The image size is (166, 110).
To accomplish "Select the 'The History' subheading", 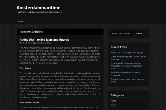I will pyautogui.click(x=25, y=68).
